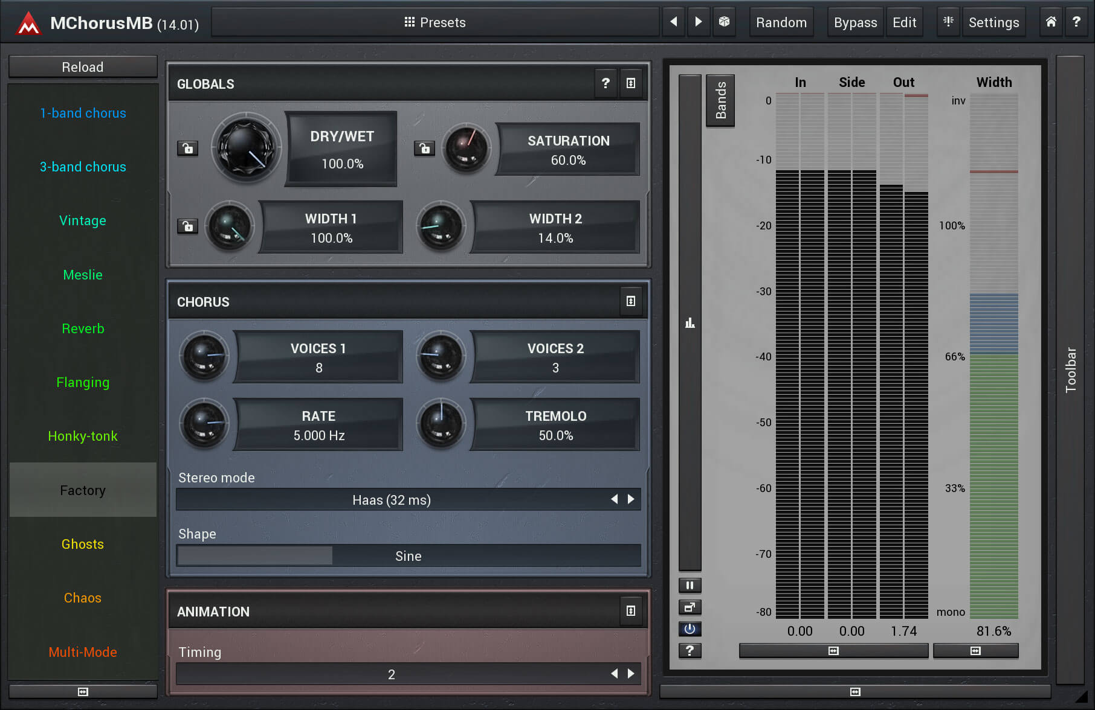Click the Tremolo knob
Viewport: 1095px width, 710px height.
(x=441, y=424)
